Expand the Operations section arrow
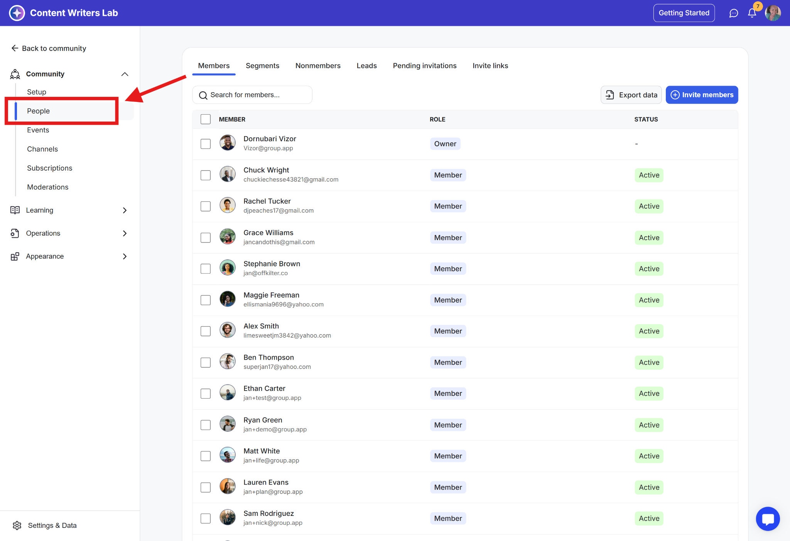The image size is (790, 541). click(125, 233)
